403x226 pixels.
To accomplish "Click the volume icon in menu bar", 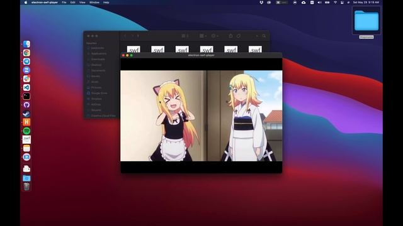I will pos(319,3).
